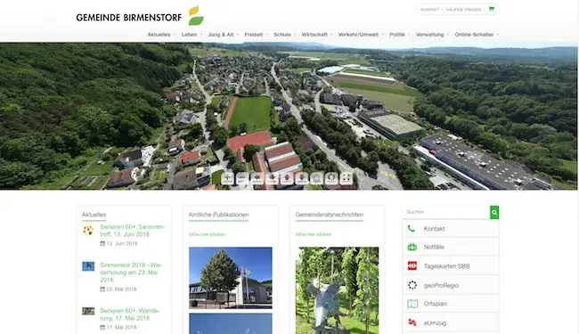
Task: Click the date text '17. Mai 2018'
Action: 121,328
